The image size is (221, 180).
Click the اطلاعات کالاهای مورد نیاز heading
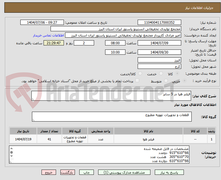point(195,105)
